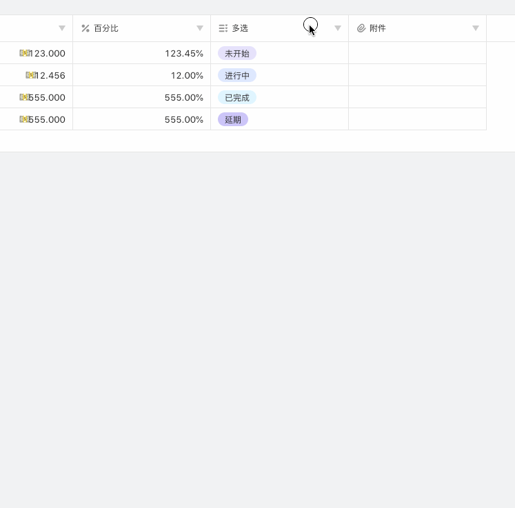Select the cell showing 12.00%
Viewport: 515px width, 508px height.
tap(141, 75)
